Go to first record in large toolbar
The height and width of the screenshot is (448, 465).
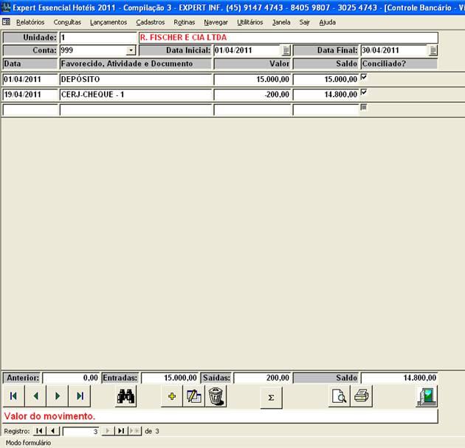click(x=13, y=396)
